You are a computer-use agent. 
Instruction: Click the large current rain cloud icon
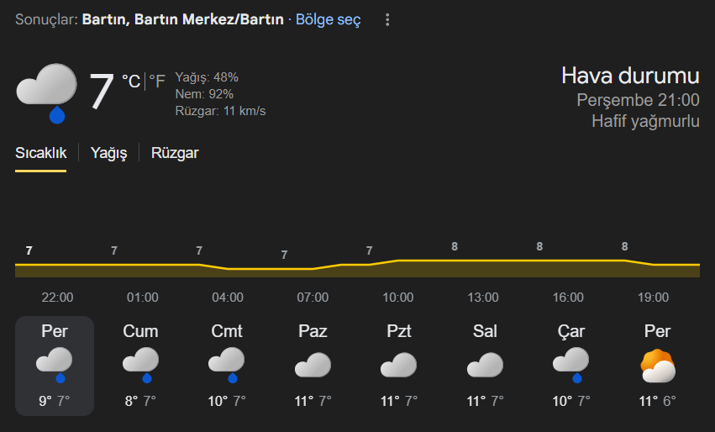(46, 92)
